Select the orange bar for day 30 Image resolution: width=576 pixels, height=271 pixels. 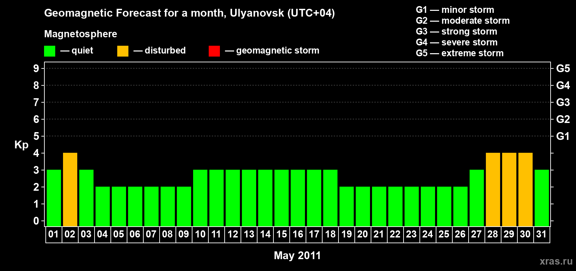526,189
